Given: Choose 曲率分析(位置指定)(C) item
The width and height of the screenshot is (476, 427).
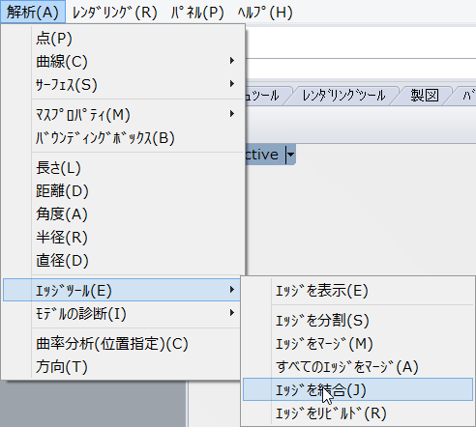Looking at the screenshot, I should pyautogui.click(x=123, y=343).
